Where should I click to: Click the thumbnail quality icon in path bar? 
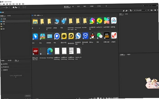click(124, 11)
